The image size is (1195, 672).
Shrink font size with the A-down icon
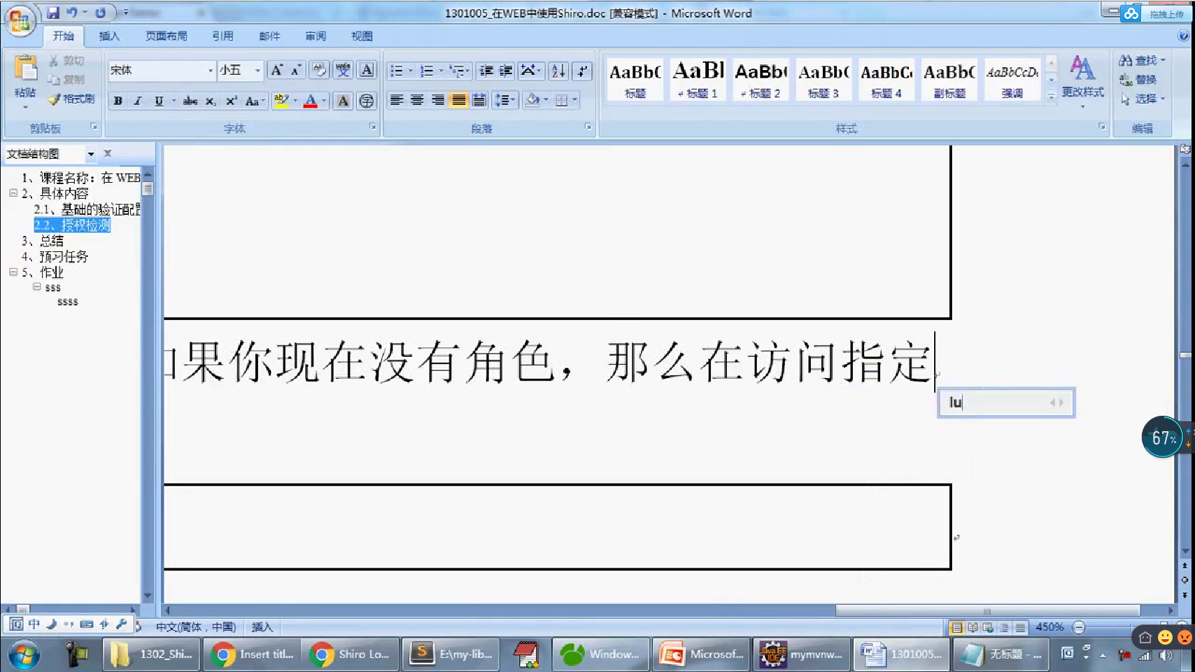pyautogui.click(x=296, y=70)
